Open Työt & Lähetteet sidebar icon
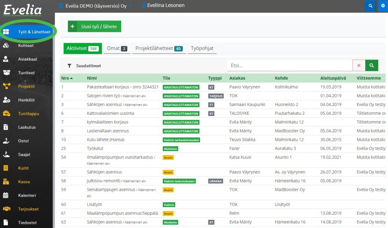This screenshot has height=228, width=388. [x=6, y=32]
